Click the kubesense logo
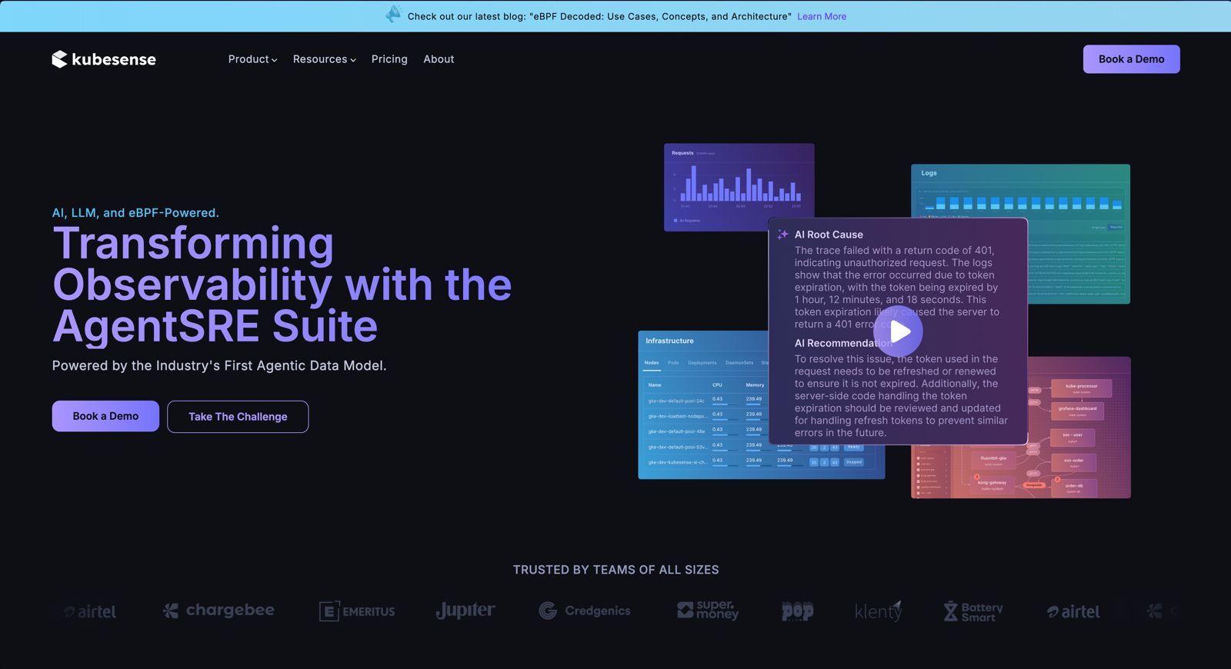1231x669 pixels. [x=104, y=59]
